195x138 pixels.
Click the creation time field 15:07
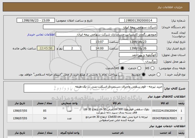tap(100, 42)
